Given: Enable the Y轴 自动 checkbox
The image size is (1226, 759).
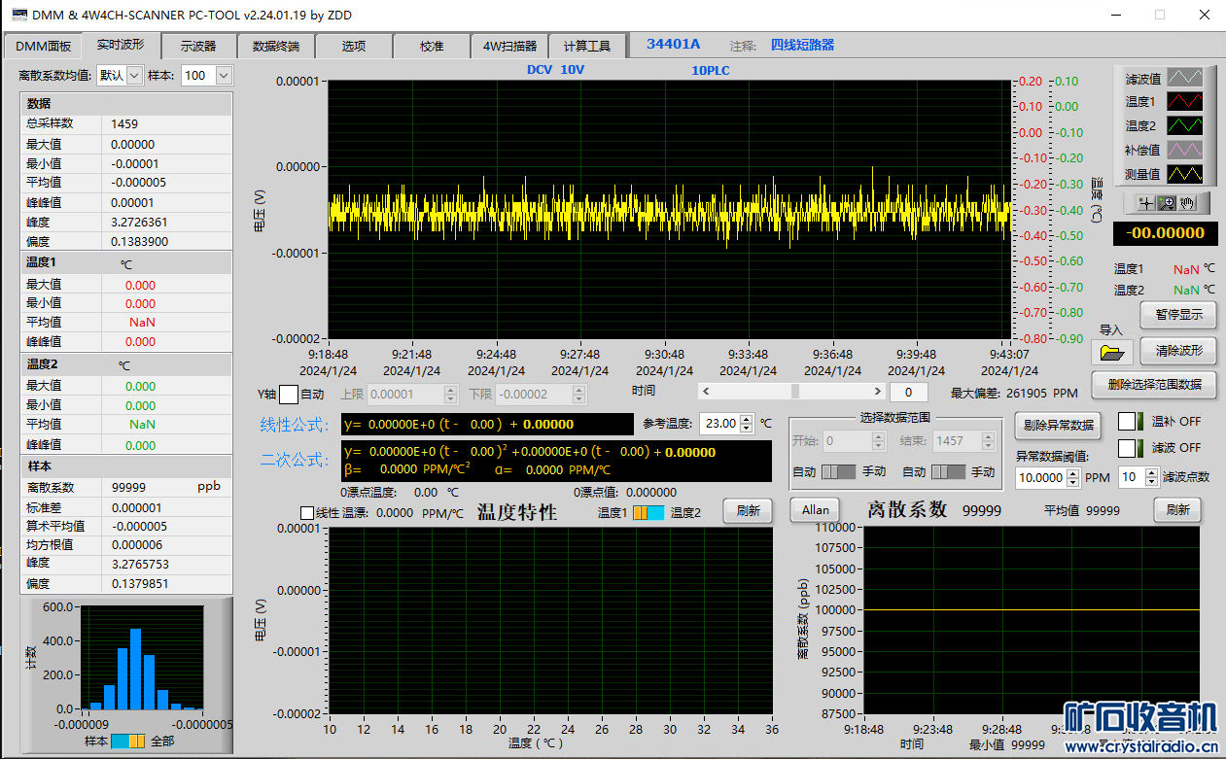Looking at the screenshot, I should [289, 395].
